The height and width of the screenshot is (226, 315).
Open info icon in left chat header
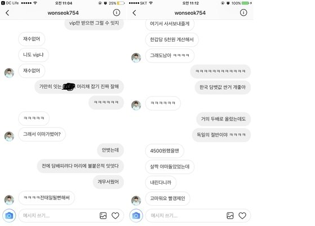coord(117,12)
